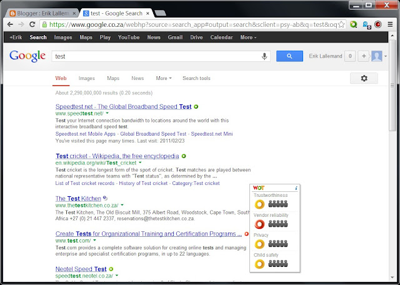
Task: Click the red circular extension icon
Action: [378, 24]
